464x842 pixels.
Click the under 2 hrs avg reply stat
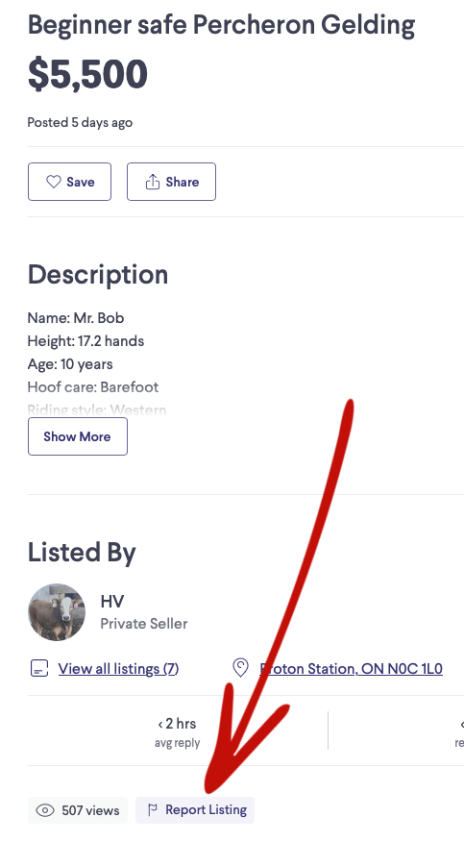pyautogui.click(x=177, y=731)
